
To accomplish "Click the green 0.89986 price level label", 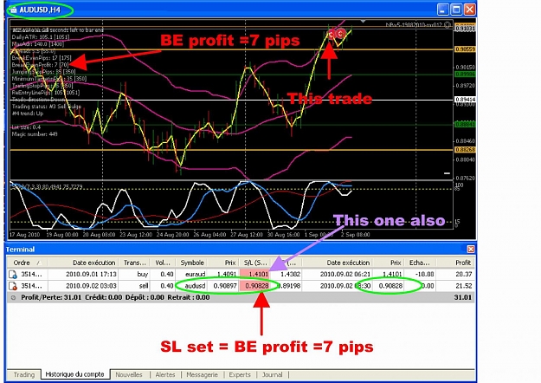I will [x=465, y=75].
